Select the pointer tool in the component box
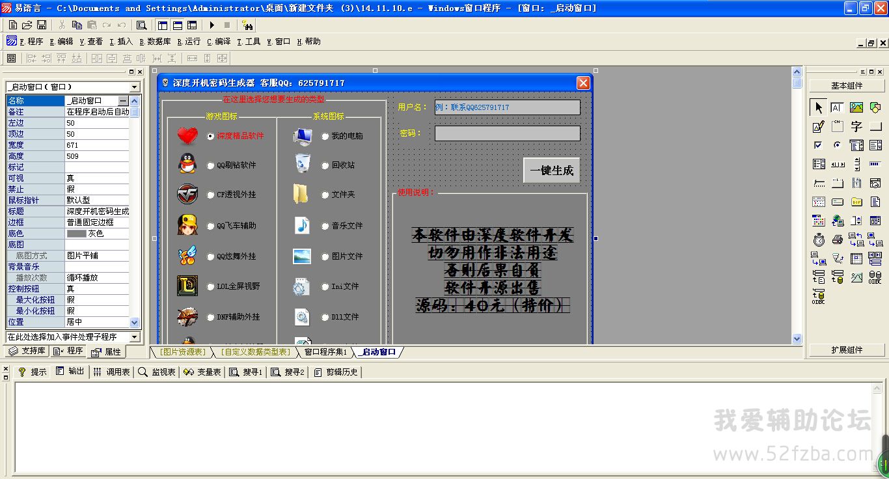The height and width of the screenshot is (479, 889). click(x=818, y=107)
